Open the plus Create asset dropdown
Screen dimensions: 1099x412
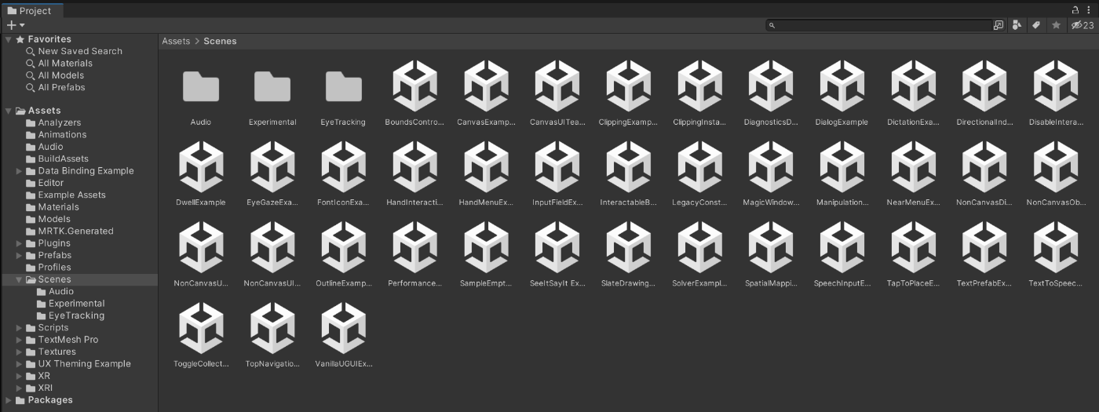[x=16, y=25]
